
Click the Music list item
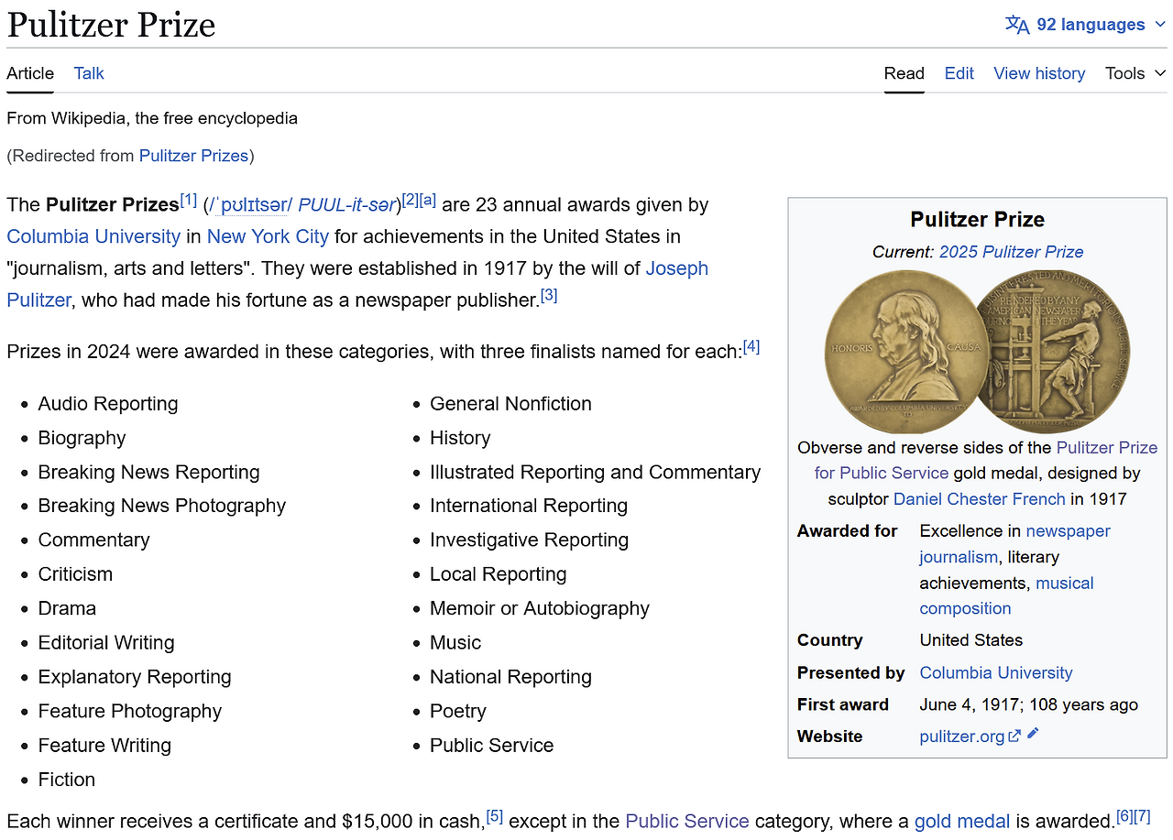(x=455, y=643)
